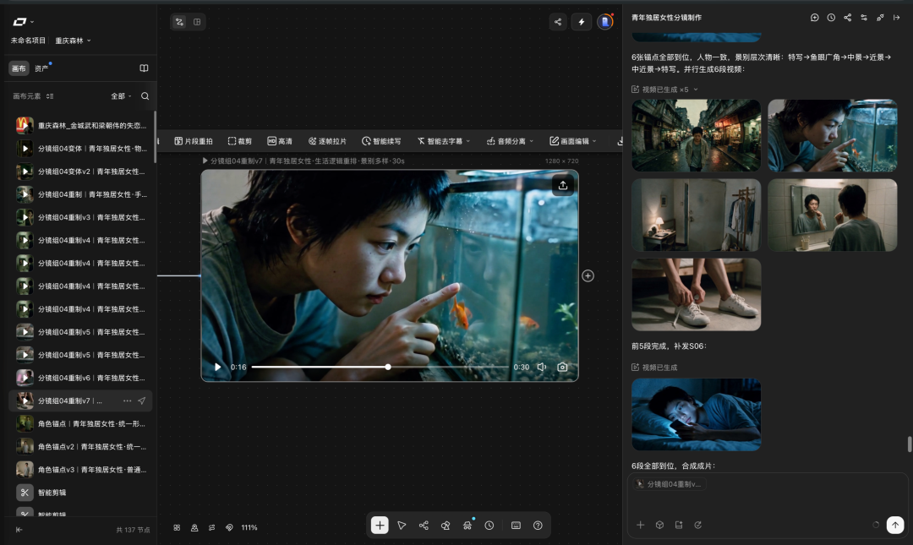This screenshot has height=545, width=913.
Task: Click the chat message input field
Action: coord(768,504)
